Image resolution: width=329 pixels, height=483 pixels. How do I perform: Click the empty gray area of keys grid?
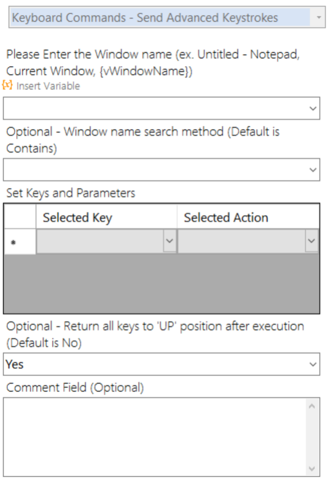(x=161, y=284)
